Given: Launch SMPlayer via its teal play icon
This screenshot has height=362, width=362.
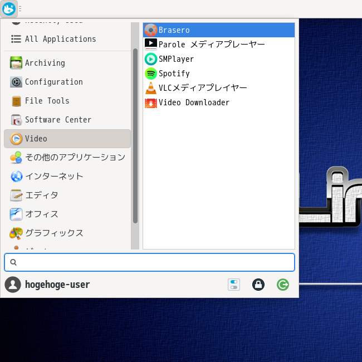Looking at the screenshot, I should pos(151,59).
